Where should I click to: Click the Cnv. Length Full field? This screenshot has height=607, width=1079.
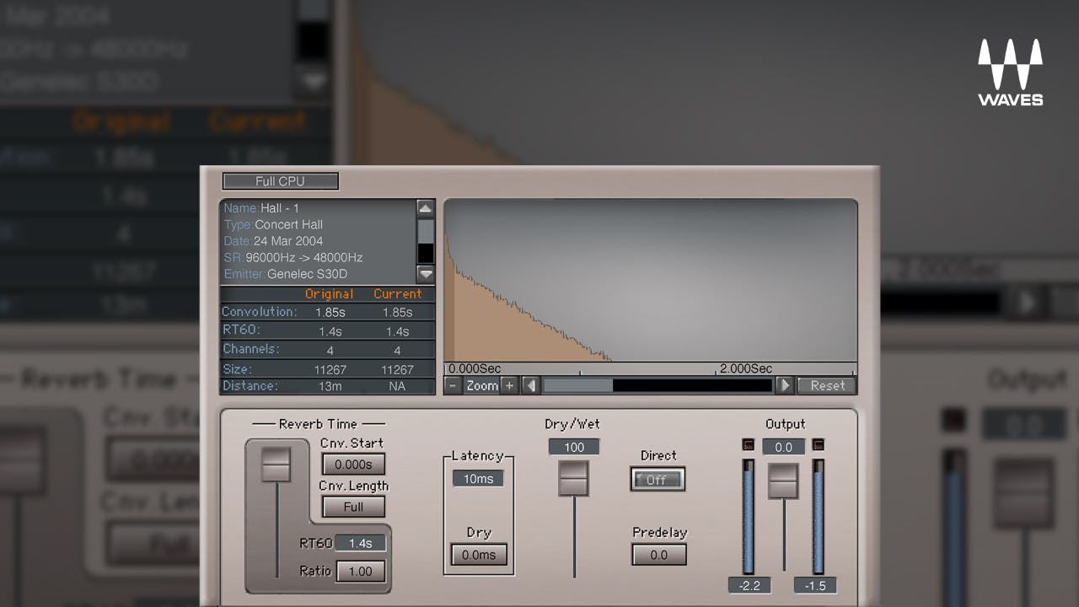353,507
